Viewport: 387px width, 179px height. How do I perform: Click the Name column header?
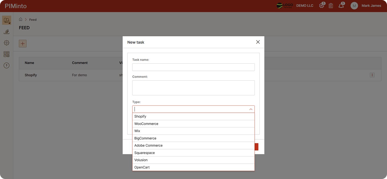(x=29, y=63)
